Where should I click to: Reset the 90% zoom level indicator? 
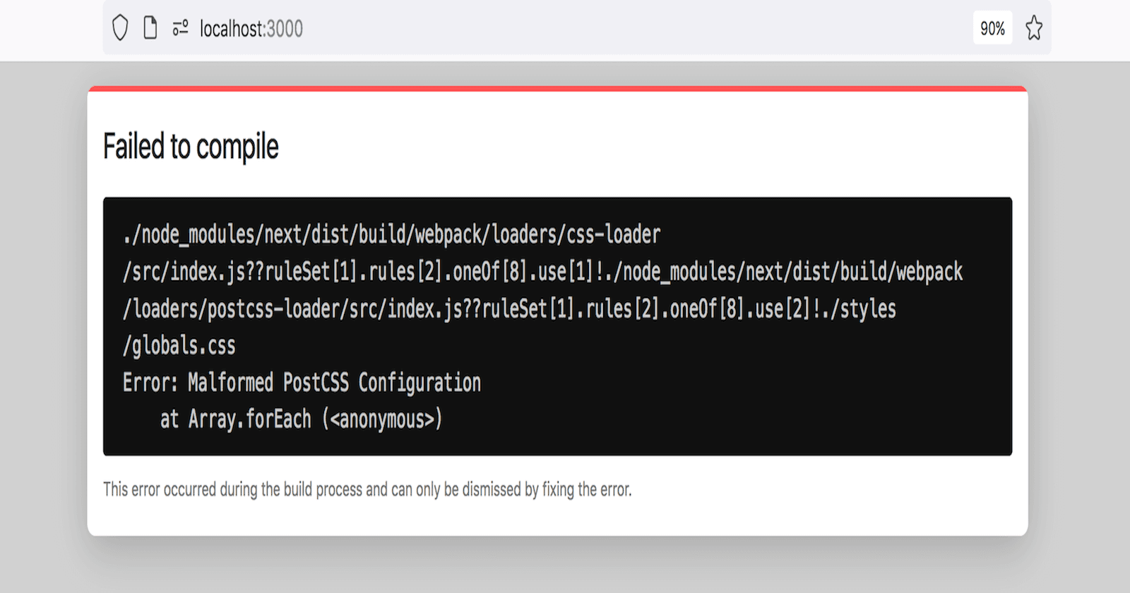[992, 28]
